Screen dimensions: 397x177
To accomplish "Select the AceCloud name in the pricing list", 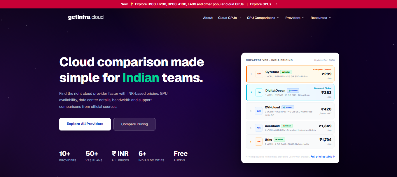I will point(272,126).
